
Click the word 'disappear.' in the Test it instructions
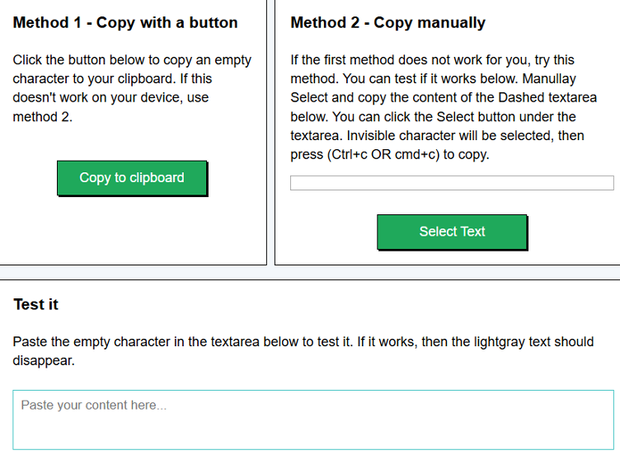point(44,360)
